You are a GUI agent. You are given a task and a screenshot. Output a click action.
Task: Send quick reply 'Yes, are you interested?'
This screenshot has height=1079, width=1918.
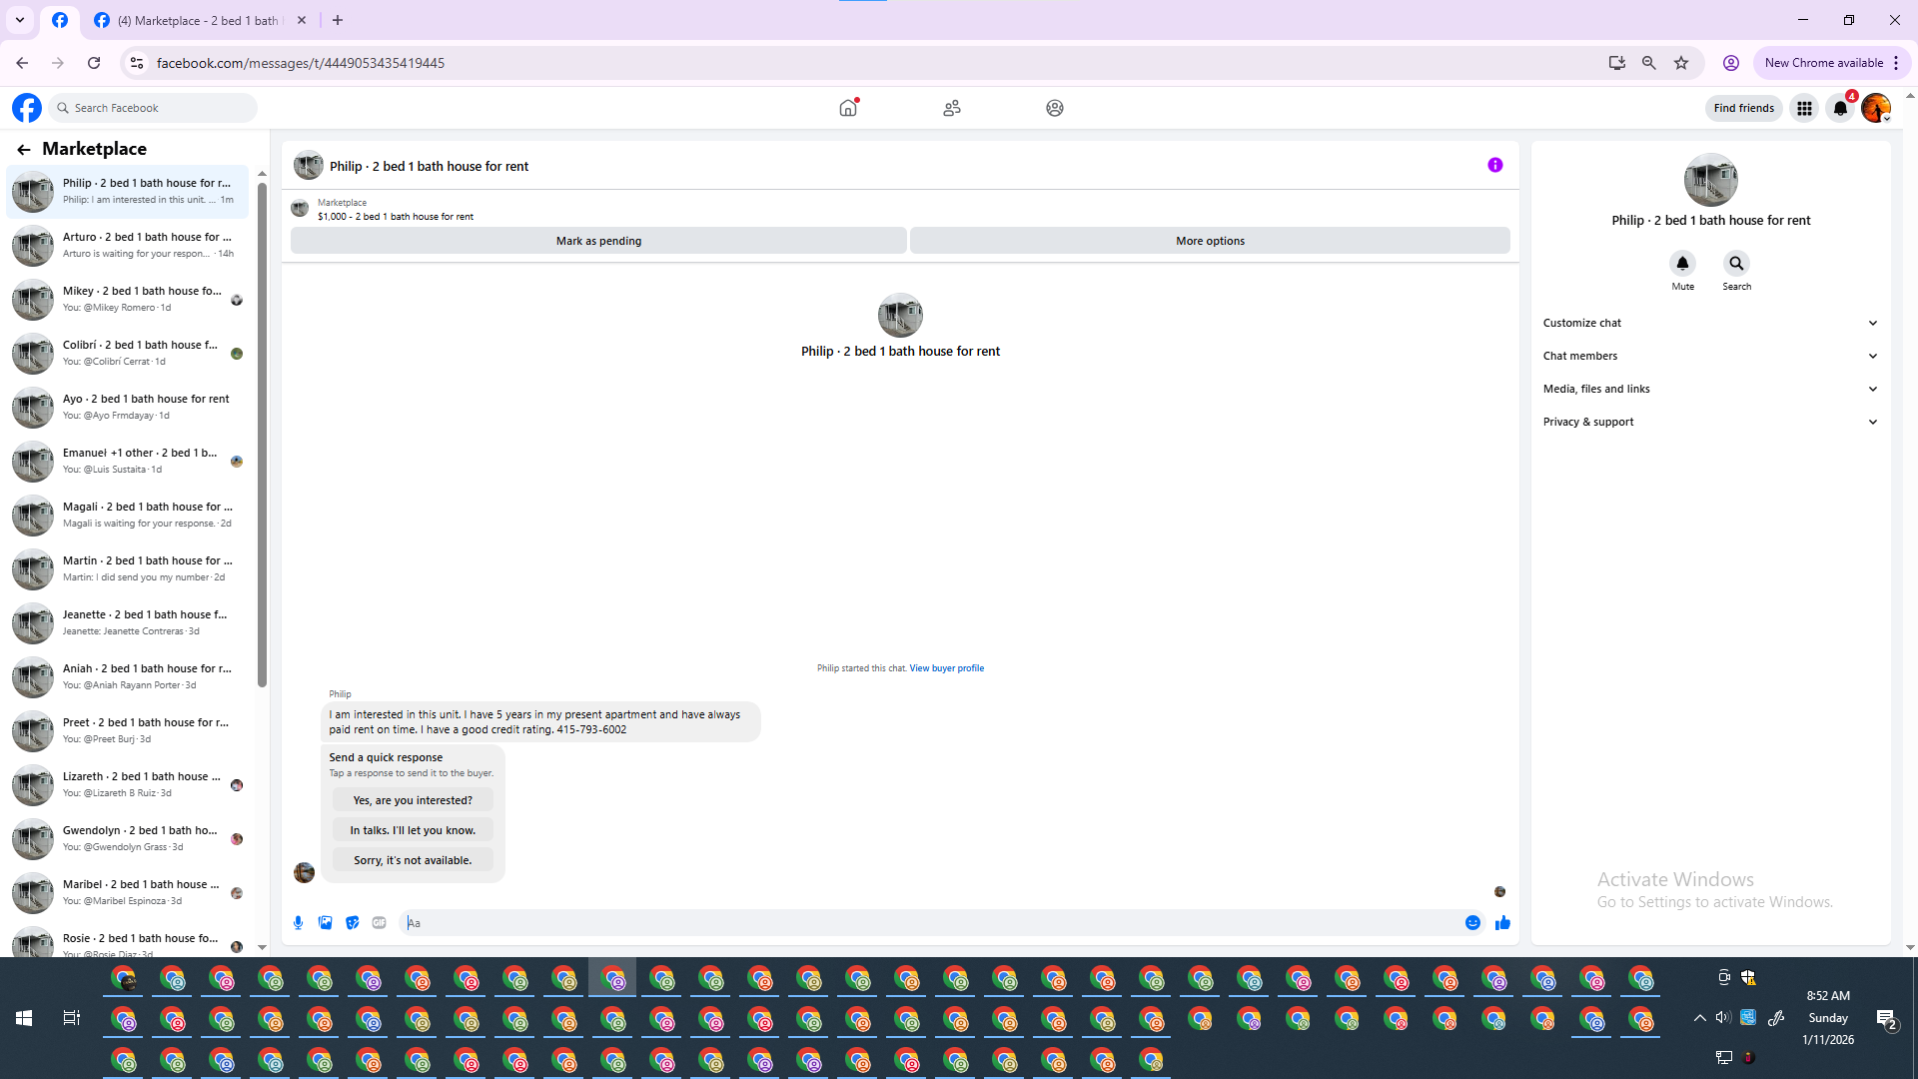413,800
